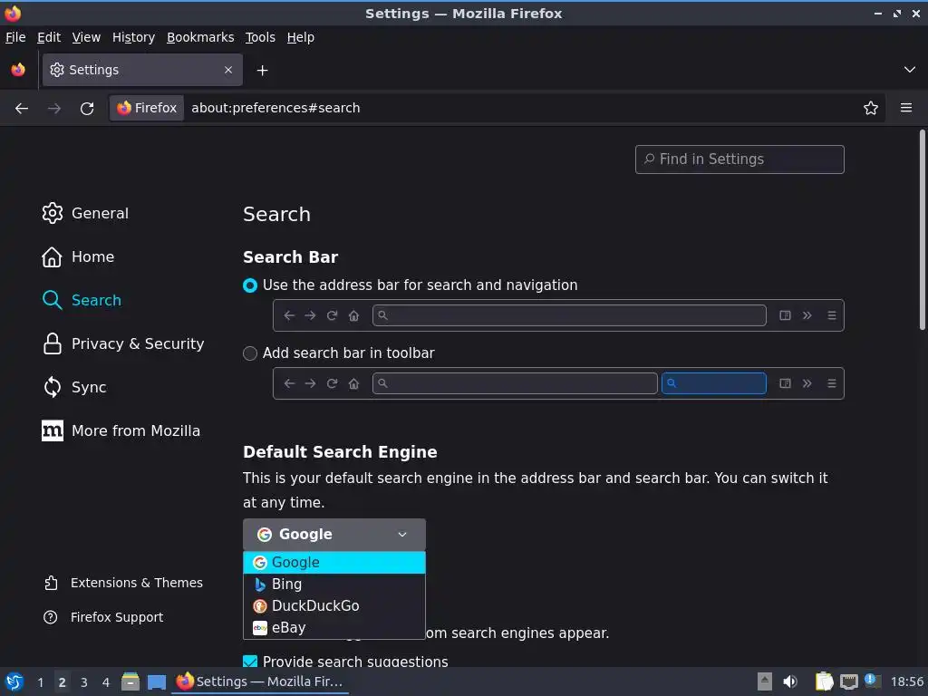This screenshot has width=928, height=696.
Task: Click the address bar URL text
Action: click(x=275, y=108)
